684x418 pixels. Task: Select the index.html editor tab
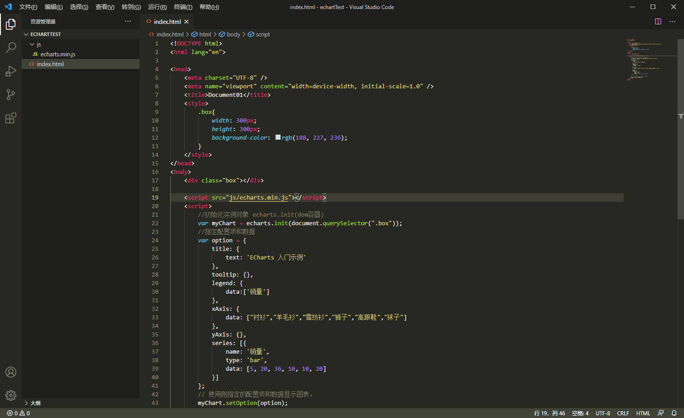click(x=167, y=22)
